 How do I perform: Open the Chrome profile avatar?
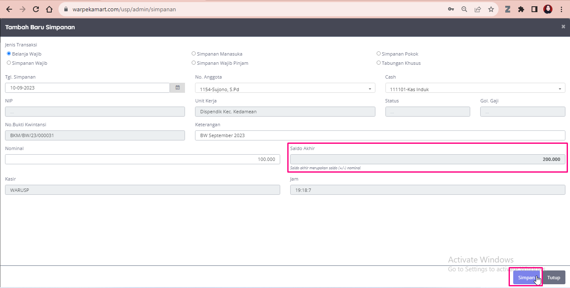pyautogui.click(x=548, y=9)
